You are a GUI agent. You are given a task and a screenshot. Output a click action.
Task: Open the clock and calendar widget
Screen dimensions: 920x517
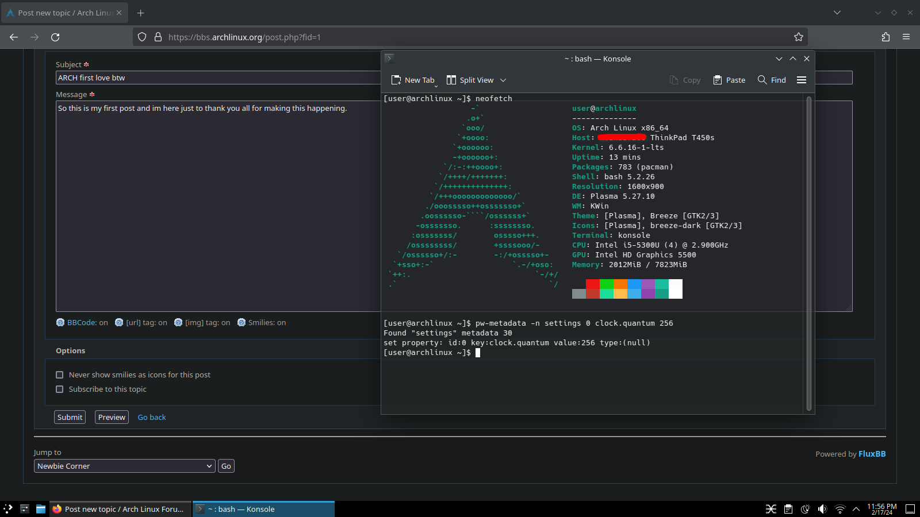tap(882, 509)
